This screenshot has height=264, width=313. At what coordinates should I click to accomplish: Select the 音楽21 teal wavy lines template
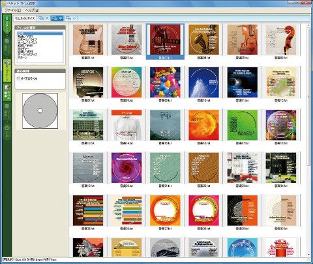tap(165, 168)
